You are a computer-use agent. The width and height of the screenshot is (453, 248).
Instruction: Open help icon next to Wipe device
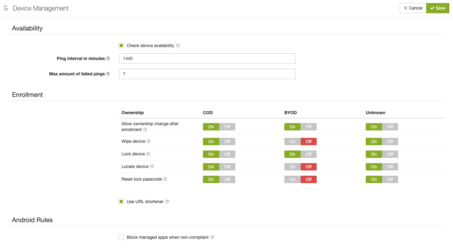149,141
